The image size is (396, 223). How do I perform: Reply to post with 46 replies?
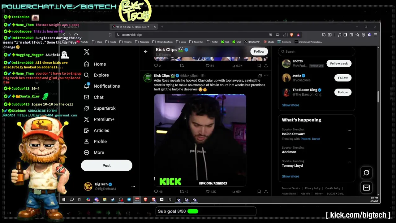158,192
